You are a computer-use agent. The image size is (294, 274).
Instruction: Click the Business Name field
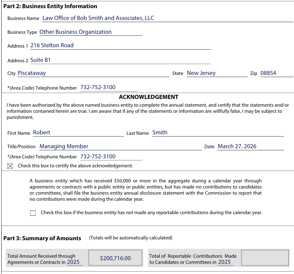168,18
